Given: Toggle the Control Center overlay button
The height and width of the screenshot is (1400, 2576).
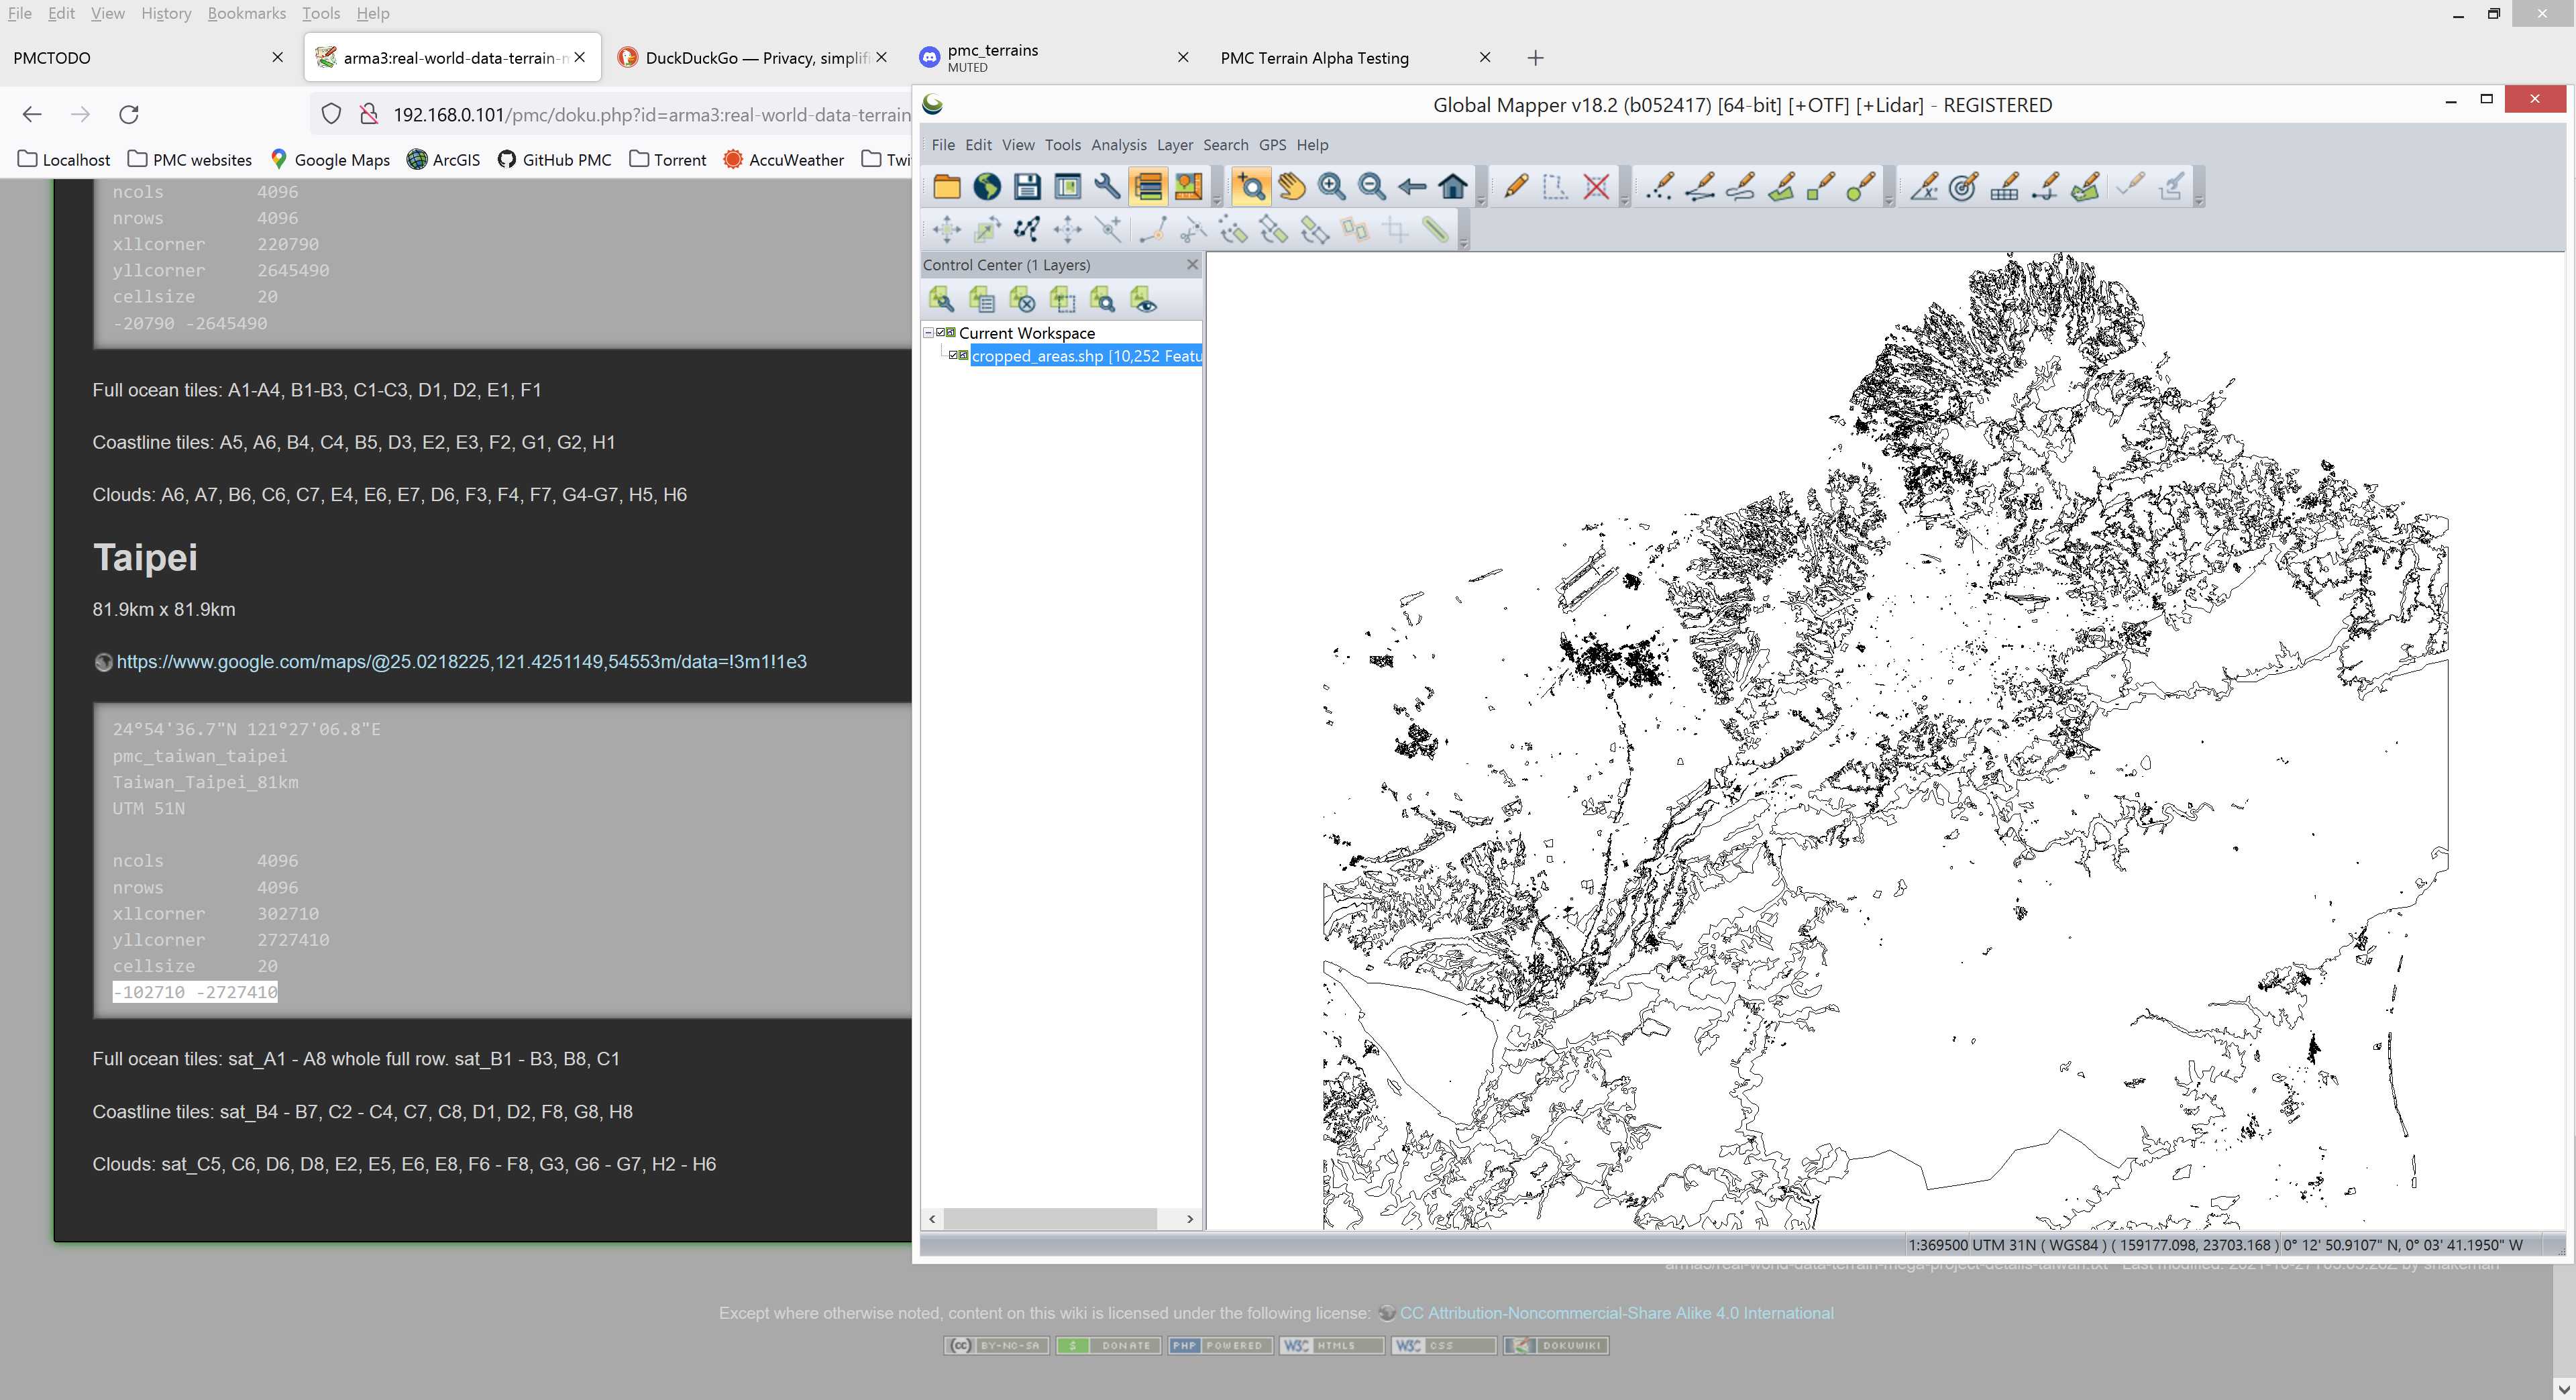Looking at the screenshot, I should tap(1148, 187).
